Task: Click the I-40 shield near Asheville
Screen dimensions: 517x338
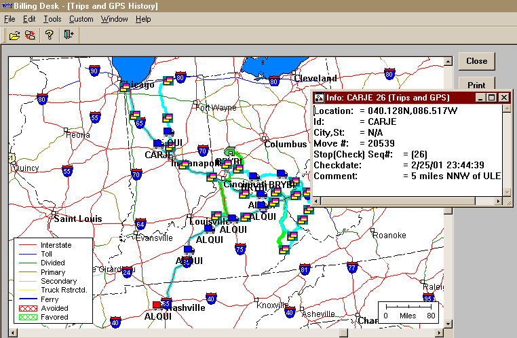Action: [x=290, y=312]
